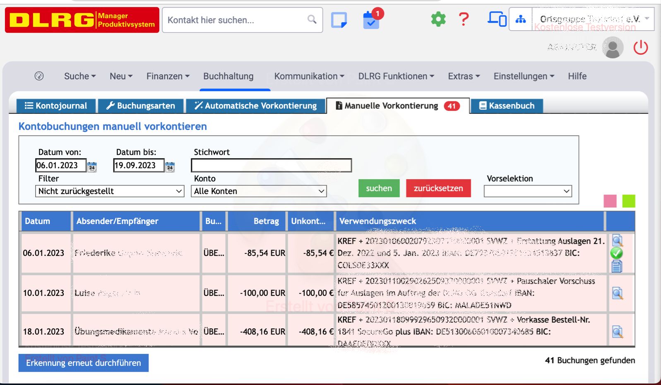
Task: Click the Bu... column header
Action: (x=214, y=221)
